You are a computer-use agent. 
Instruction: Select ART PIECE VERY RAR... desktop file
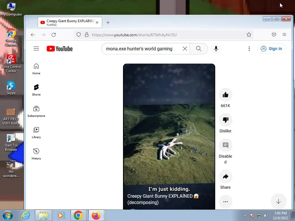pyautogui.click(x=11, y=117)
